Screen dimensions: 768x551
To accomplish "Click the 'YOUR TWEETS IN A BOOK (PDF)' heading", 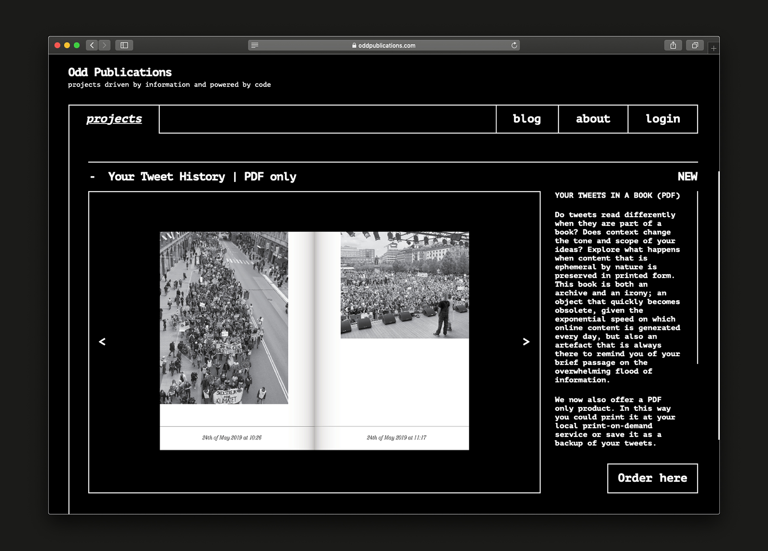I will click(617, 196).
